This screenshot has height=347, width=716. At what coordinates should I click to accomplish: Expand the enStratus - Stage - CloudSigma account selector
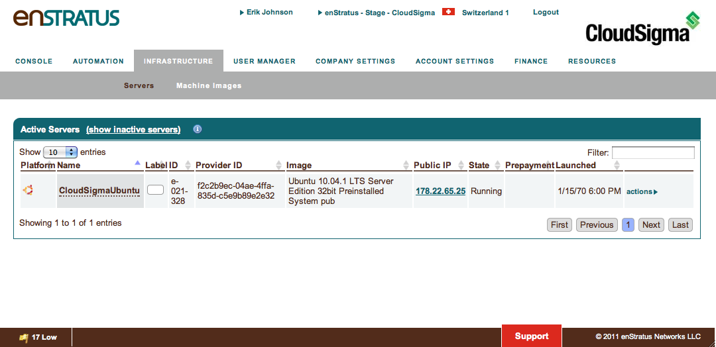(x=377, y=13)
